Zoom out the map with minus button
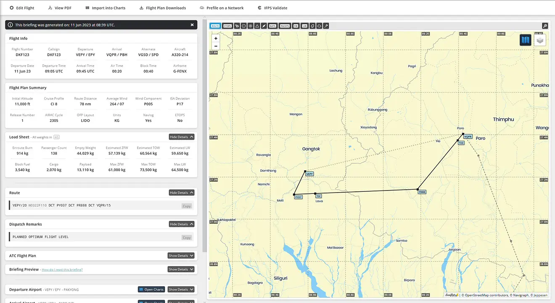 tap(216, 46)
